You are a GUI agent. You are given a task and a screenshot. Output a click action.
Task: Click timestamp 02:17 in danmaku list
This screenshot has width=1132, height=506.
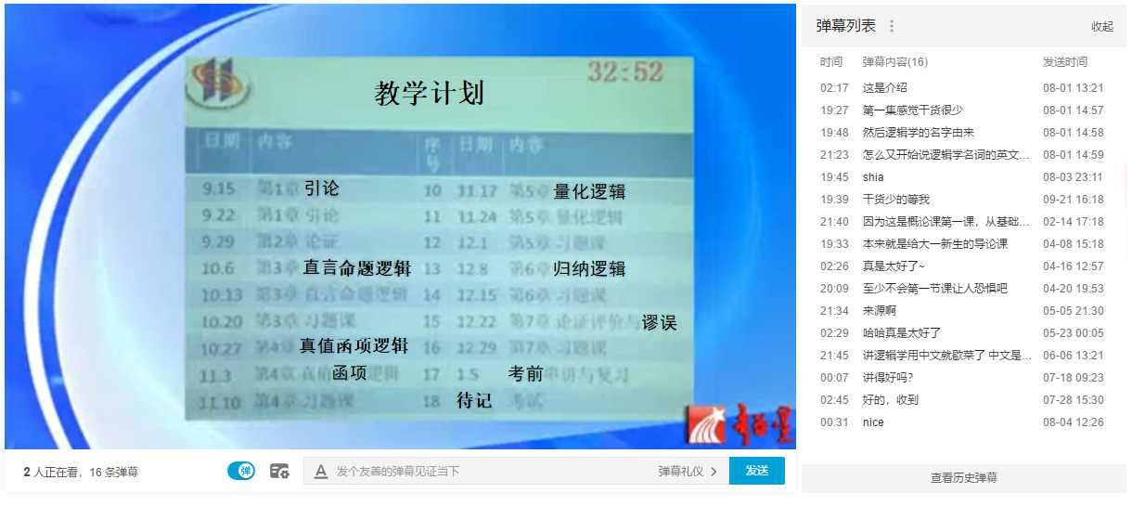(834, 88)
